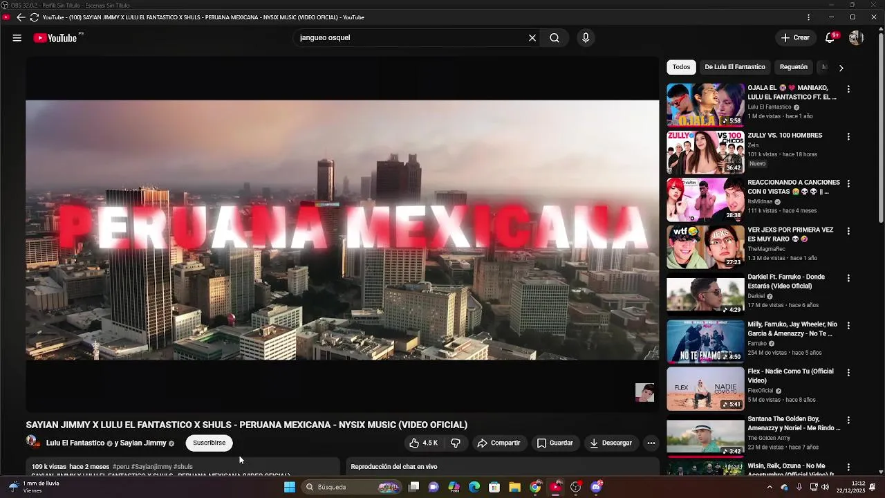Image resolution: width=885 pixels, height=498 pixels.
Task: Show more filter chips with arrow
Action: pyautogui.click(x=841, y=68)
